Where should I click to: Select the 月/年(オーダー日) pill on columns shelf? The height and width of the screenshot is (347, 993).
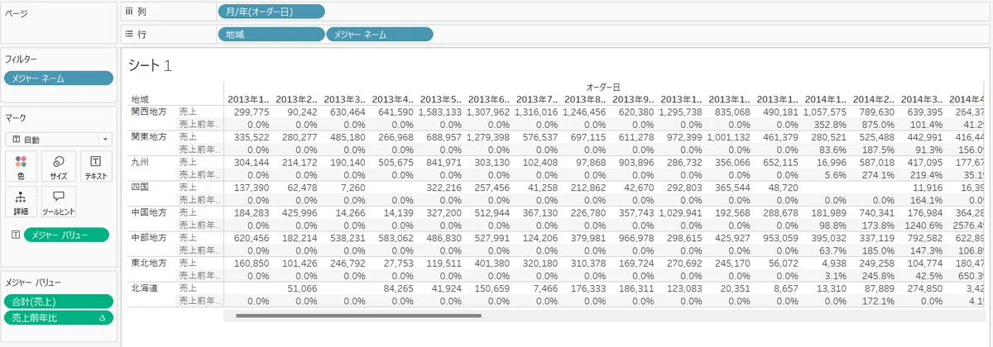(x=271, y=12)
